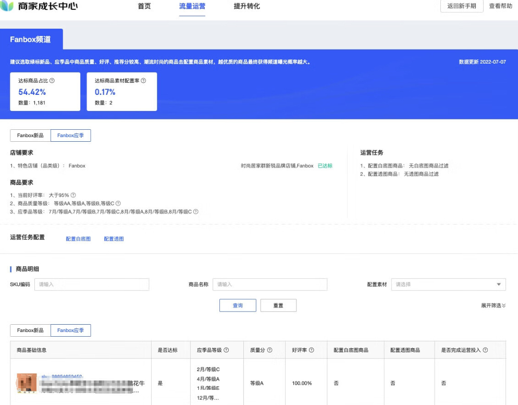Open the 达标商品占比 help tooltip icon

pyautogui.click(x=53, y=81)
